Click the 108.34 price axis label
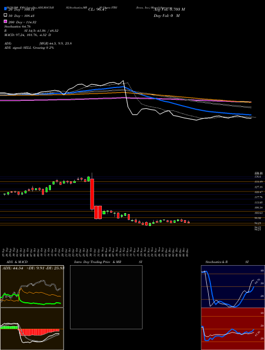This screenshot has height=350, width=265. point(258,207)
